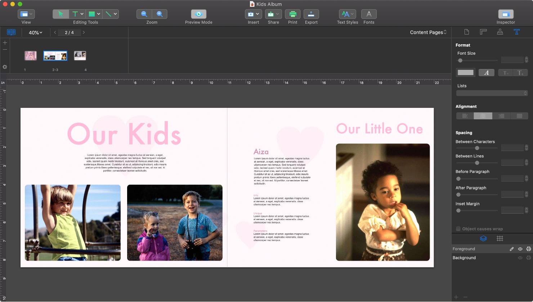Viewport: 533px width, 302px height.
Task: Toggle the Inspector panel button
Action: pyautogui.click(x=506, y=14)
